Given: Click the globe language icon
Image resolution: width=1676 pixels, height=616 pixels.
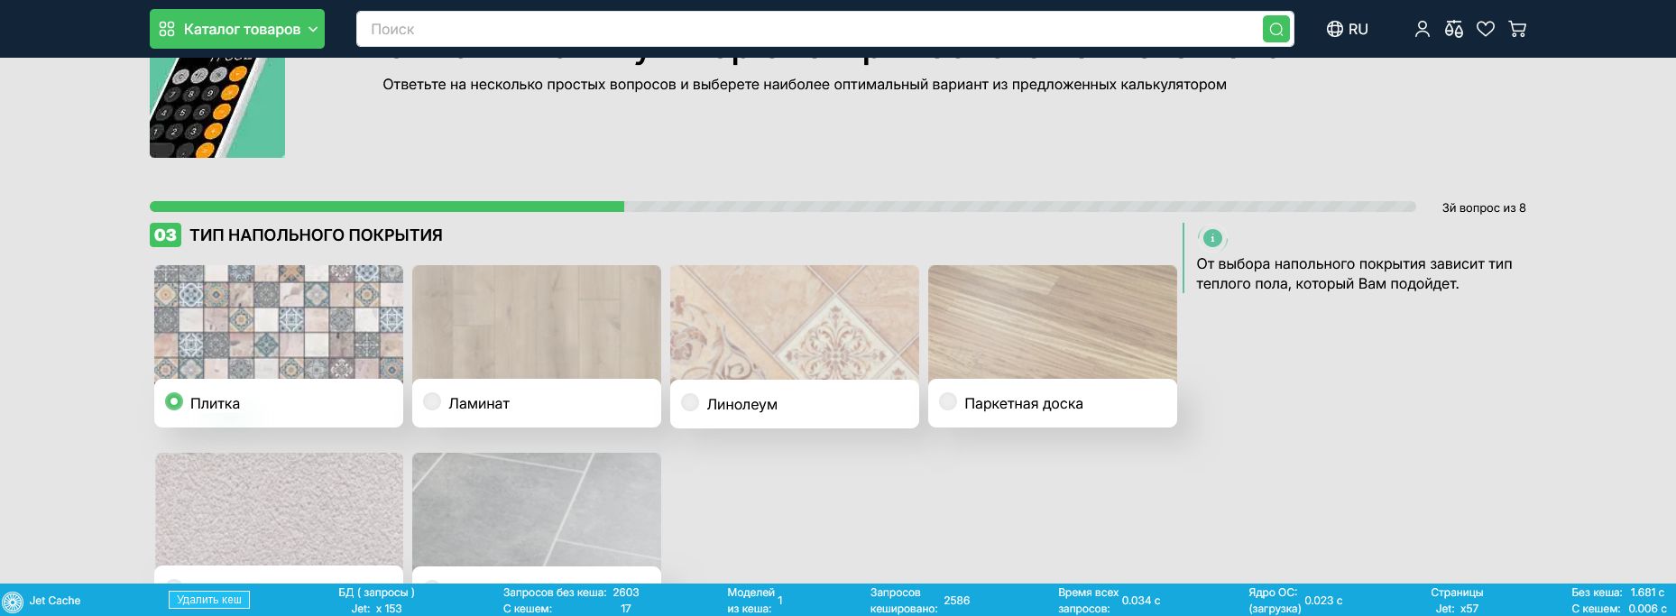Looking at the screenshot, I should [x=1334, y=29].
